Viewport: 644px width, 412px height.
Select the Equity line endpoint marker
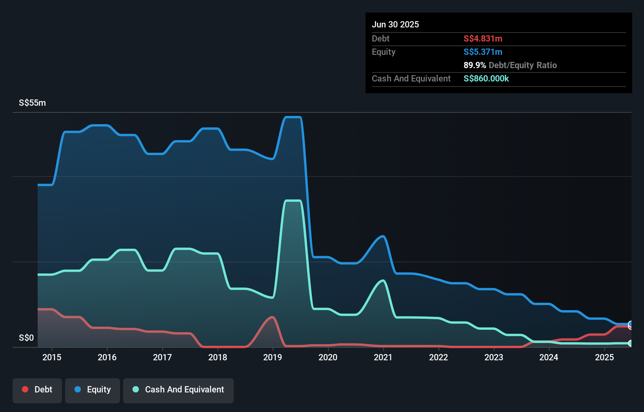(630, 323)
